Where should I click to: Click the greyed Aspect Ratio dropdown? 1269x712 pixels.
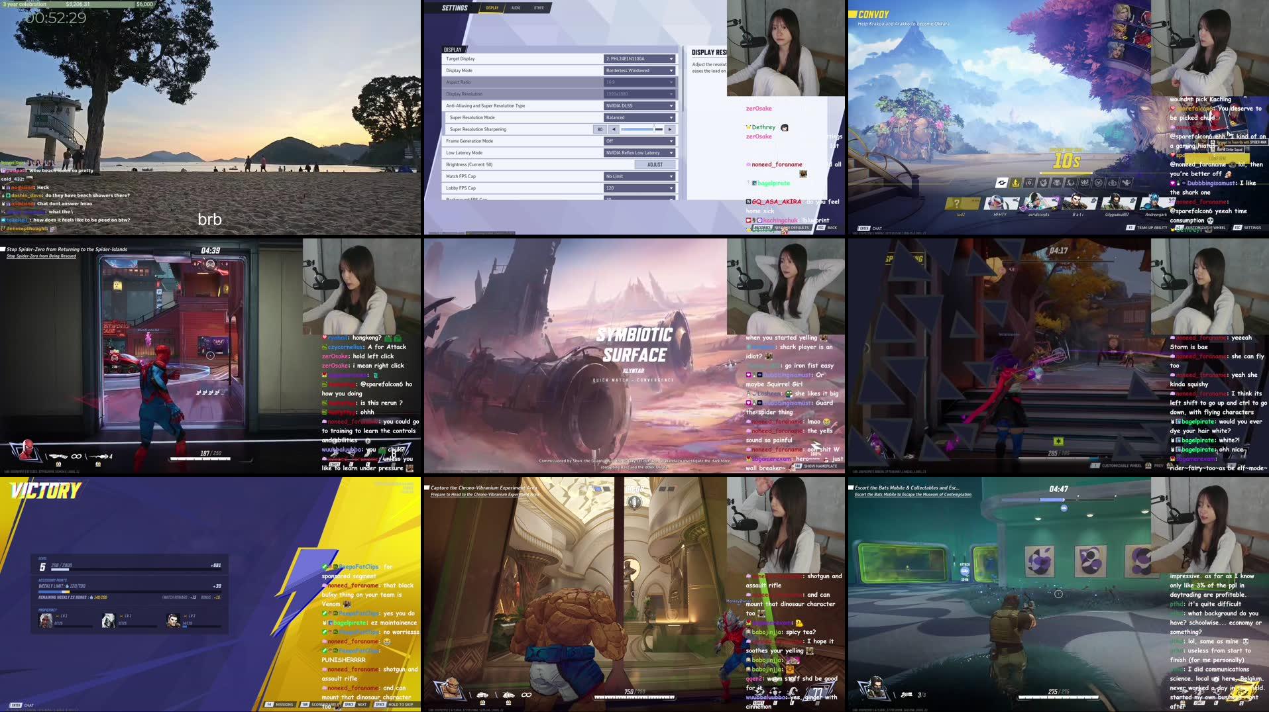[x=639, y=82]
